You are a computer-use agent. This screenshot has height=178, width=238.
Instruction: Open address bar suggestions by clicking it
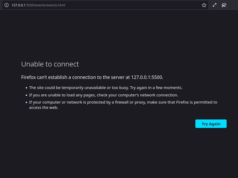coord(106,5)
